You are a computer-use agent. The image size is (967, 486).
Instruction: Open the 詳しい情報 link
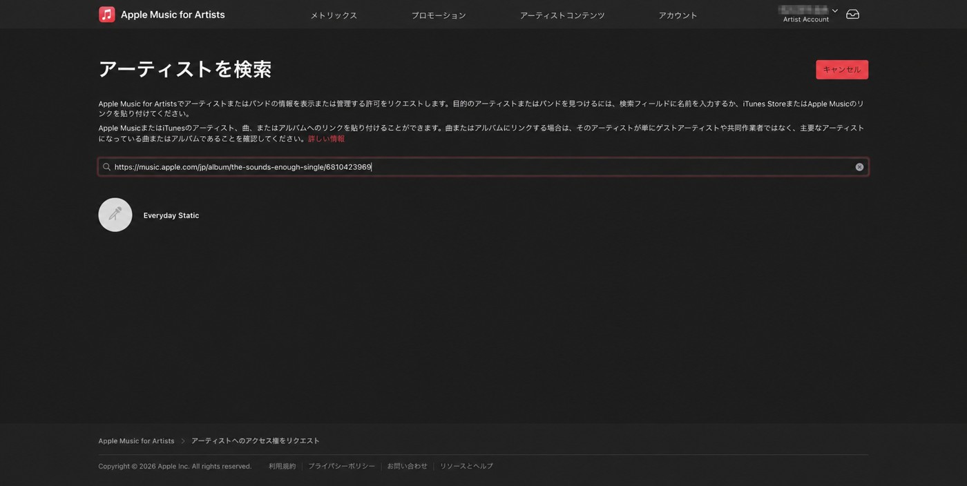pyautogui.click(x=326, y=139)
